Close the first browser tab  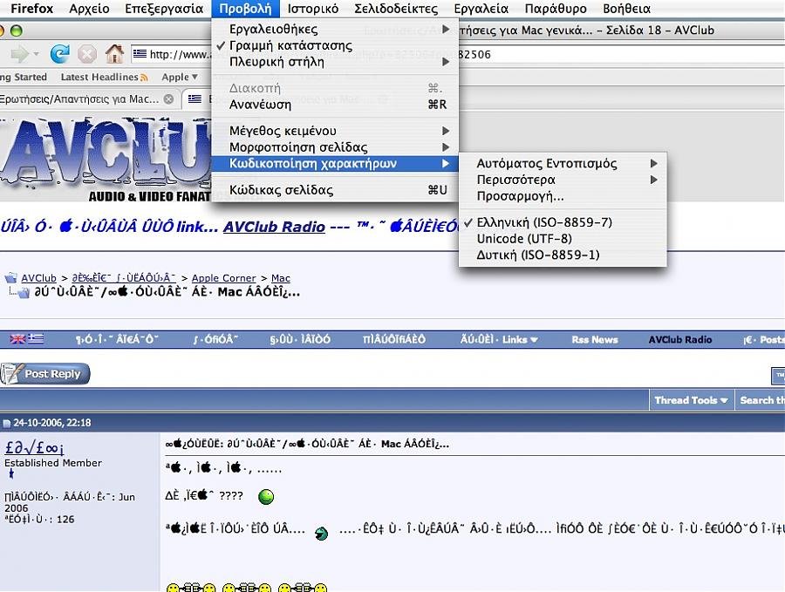click(168, 99)
